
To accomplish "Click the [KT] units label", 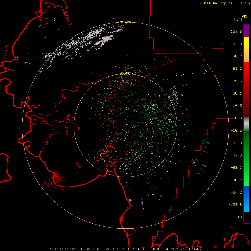I will (238, 19).
